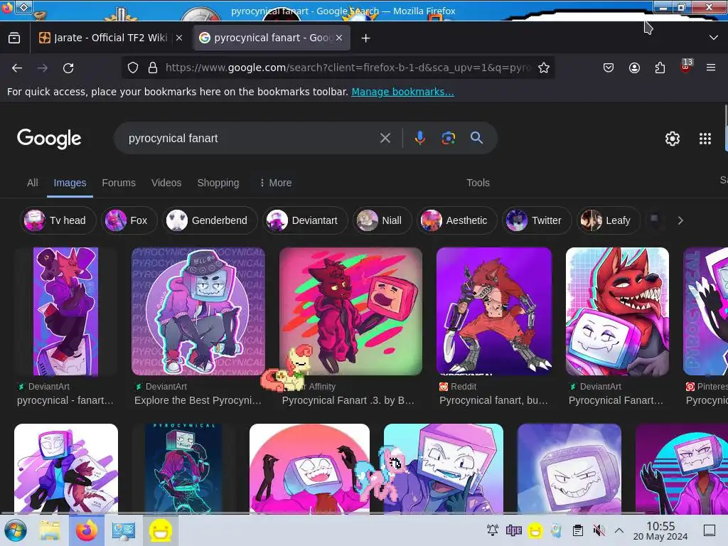Open the file manager from the taskbar
Image resolution: width=728 pixels, height=546 pixels.
50,530
